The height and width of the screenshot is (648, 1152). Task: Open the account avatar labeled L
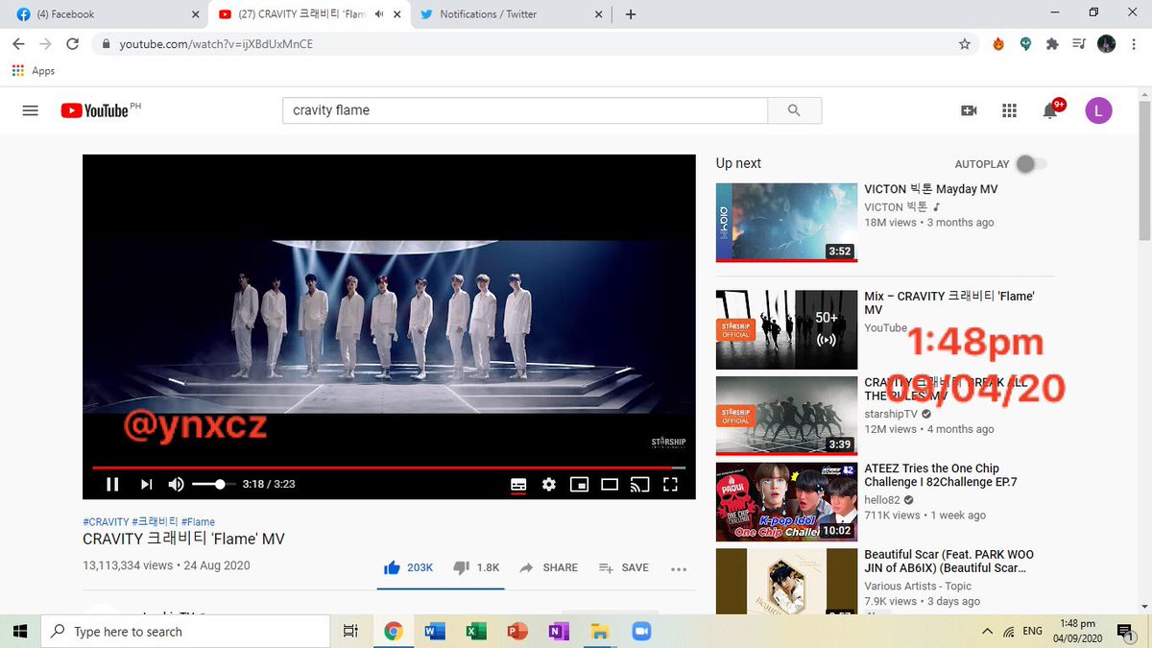(x=1098, y=110)
